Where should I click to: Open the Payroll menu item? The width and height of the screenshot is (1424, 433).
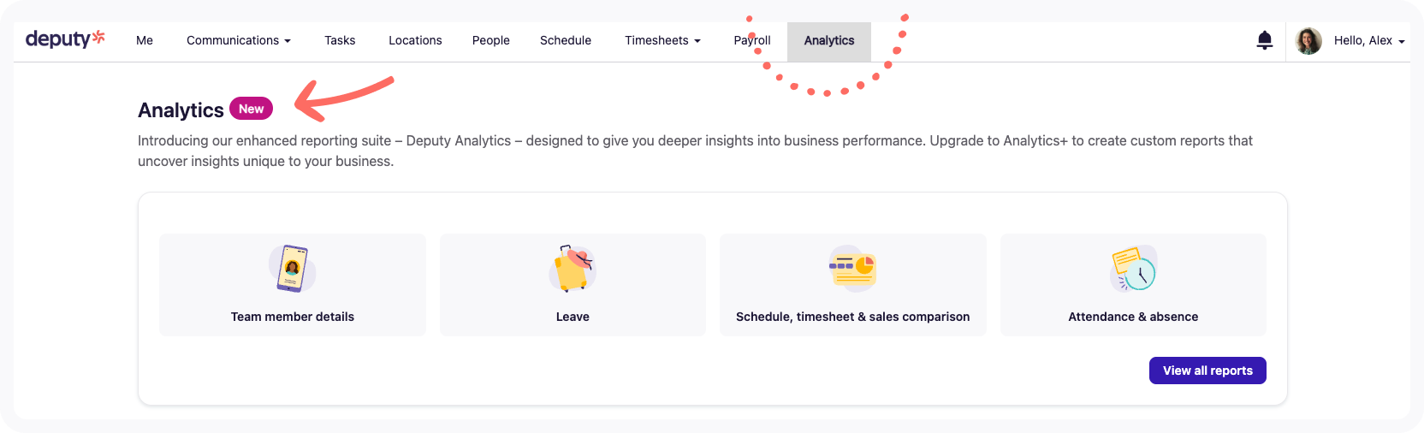(752, 40)
